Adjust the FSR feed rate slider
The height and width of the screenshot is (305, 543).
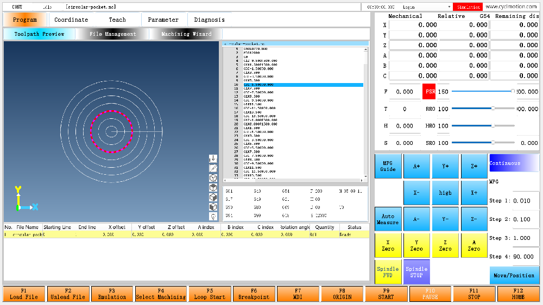483,91
